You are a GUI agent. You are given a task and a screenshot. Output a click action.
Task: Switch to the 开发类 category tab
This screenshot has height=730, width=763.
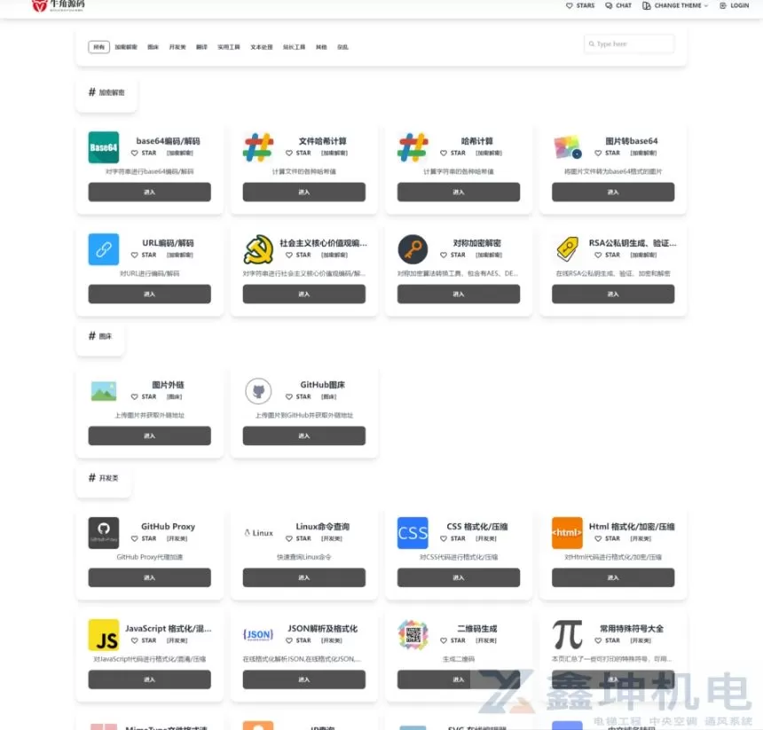(x=177, y=47)
